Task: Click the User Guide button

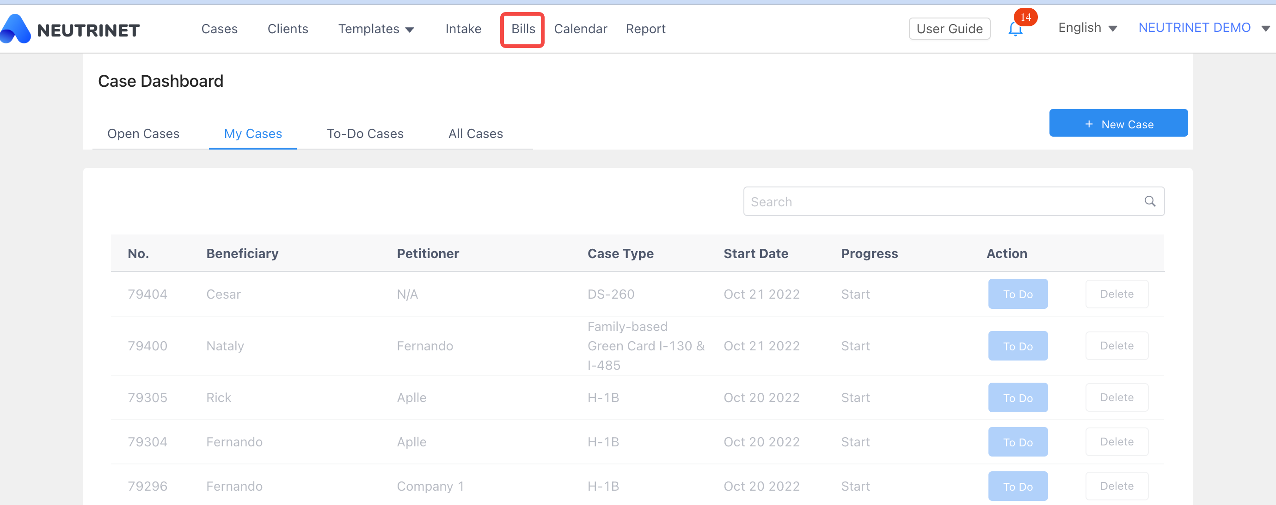Action: click(x=949, y=29)
